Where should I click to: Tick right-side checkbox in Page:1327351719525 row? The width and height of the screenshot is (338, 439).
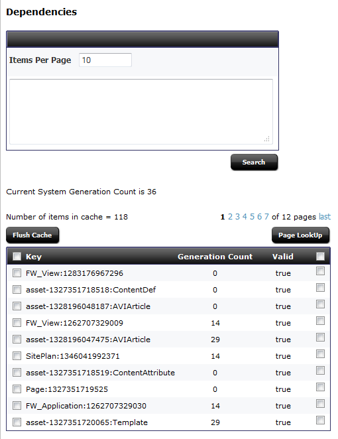(320, 387)
